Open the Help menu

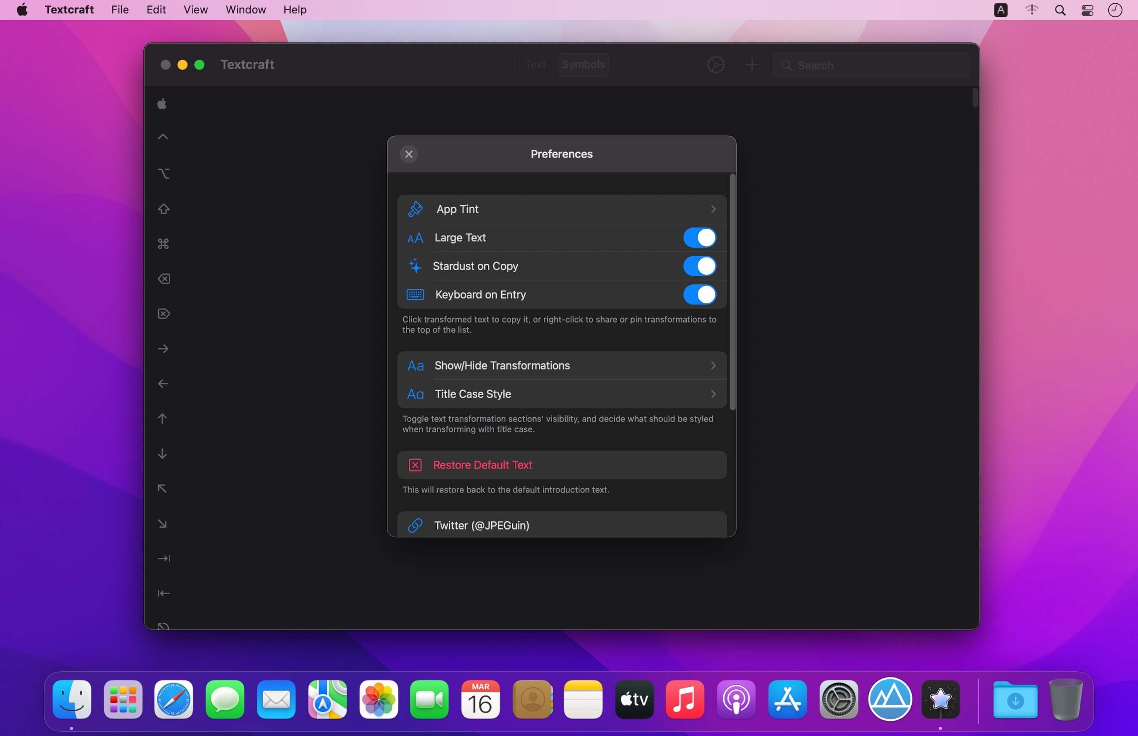[x=295, y=10]
